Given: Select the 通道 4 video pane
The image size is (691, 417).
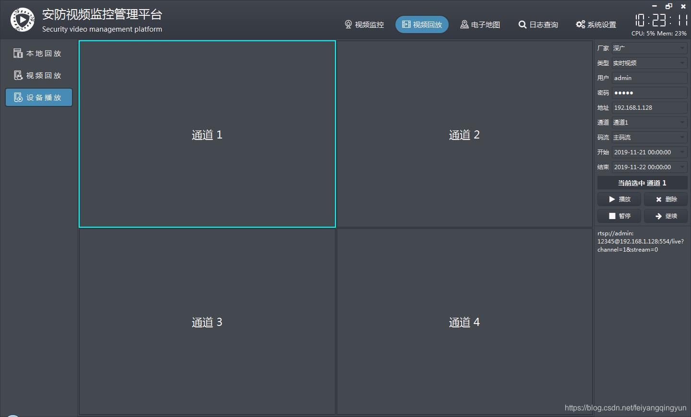Looking at the screenshot, I should tap(465, 322).
